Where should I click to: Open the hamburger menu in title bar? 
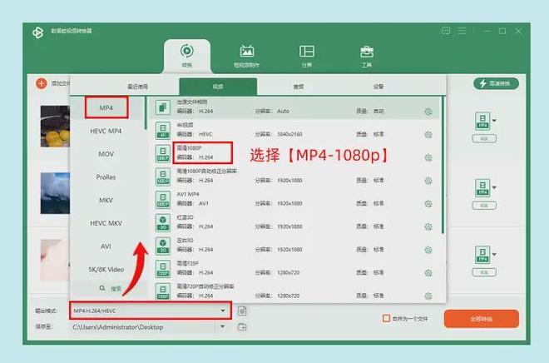pyautogui.click(x=462, y=31)
